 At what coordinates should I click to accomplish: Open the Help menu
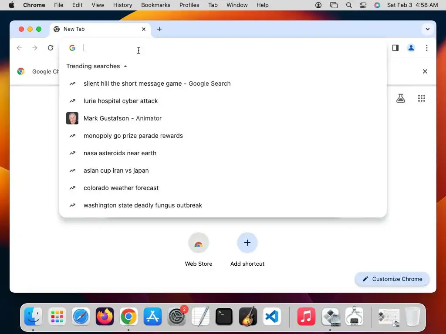[x=262, y=5]
